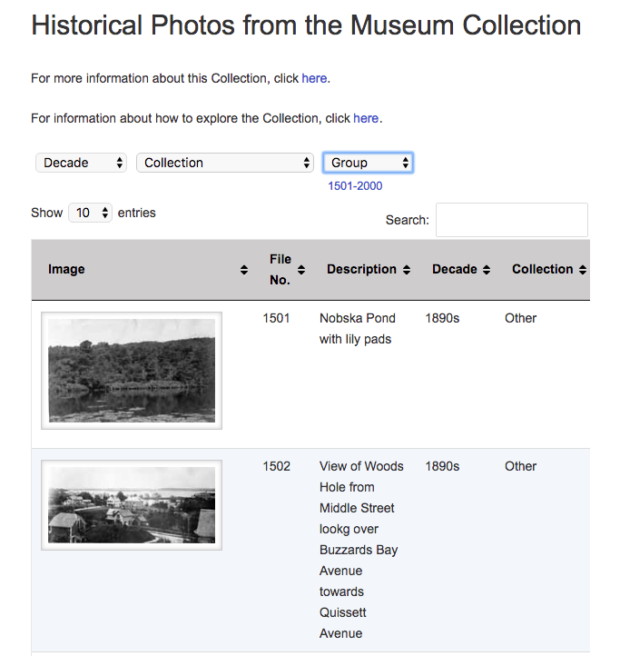Image resolution: width=620 pixels, height=656 pixels.
Task: Sort table by Image column arrows
Action: tap(244, 270)
